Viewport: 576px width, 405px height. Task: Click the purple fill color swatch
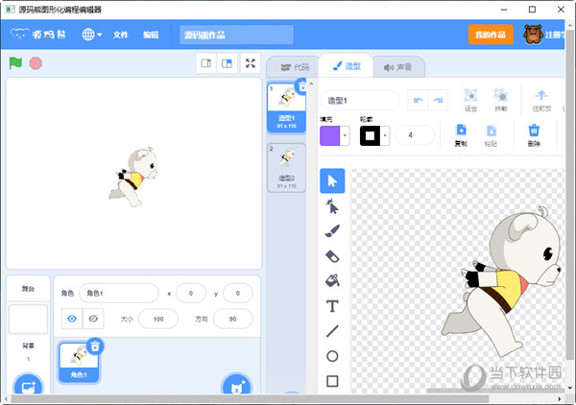tap(330, 135)
